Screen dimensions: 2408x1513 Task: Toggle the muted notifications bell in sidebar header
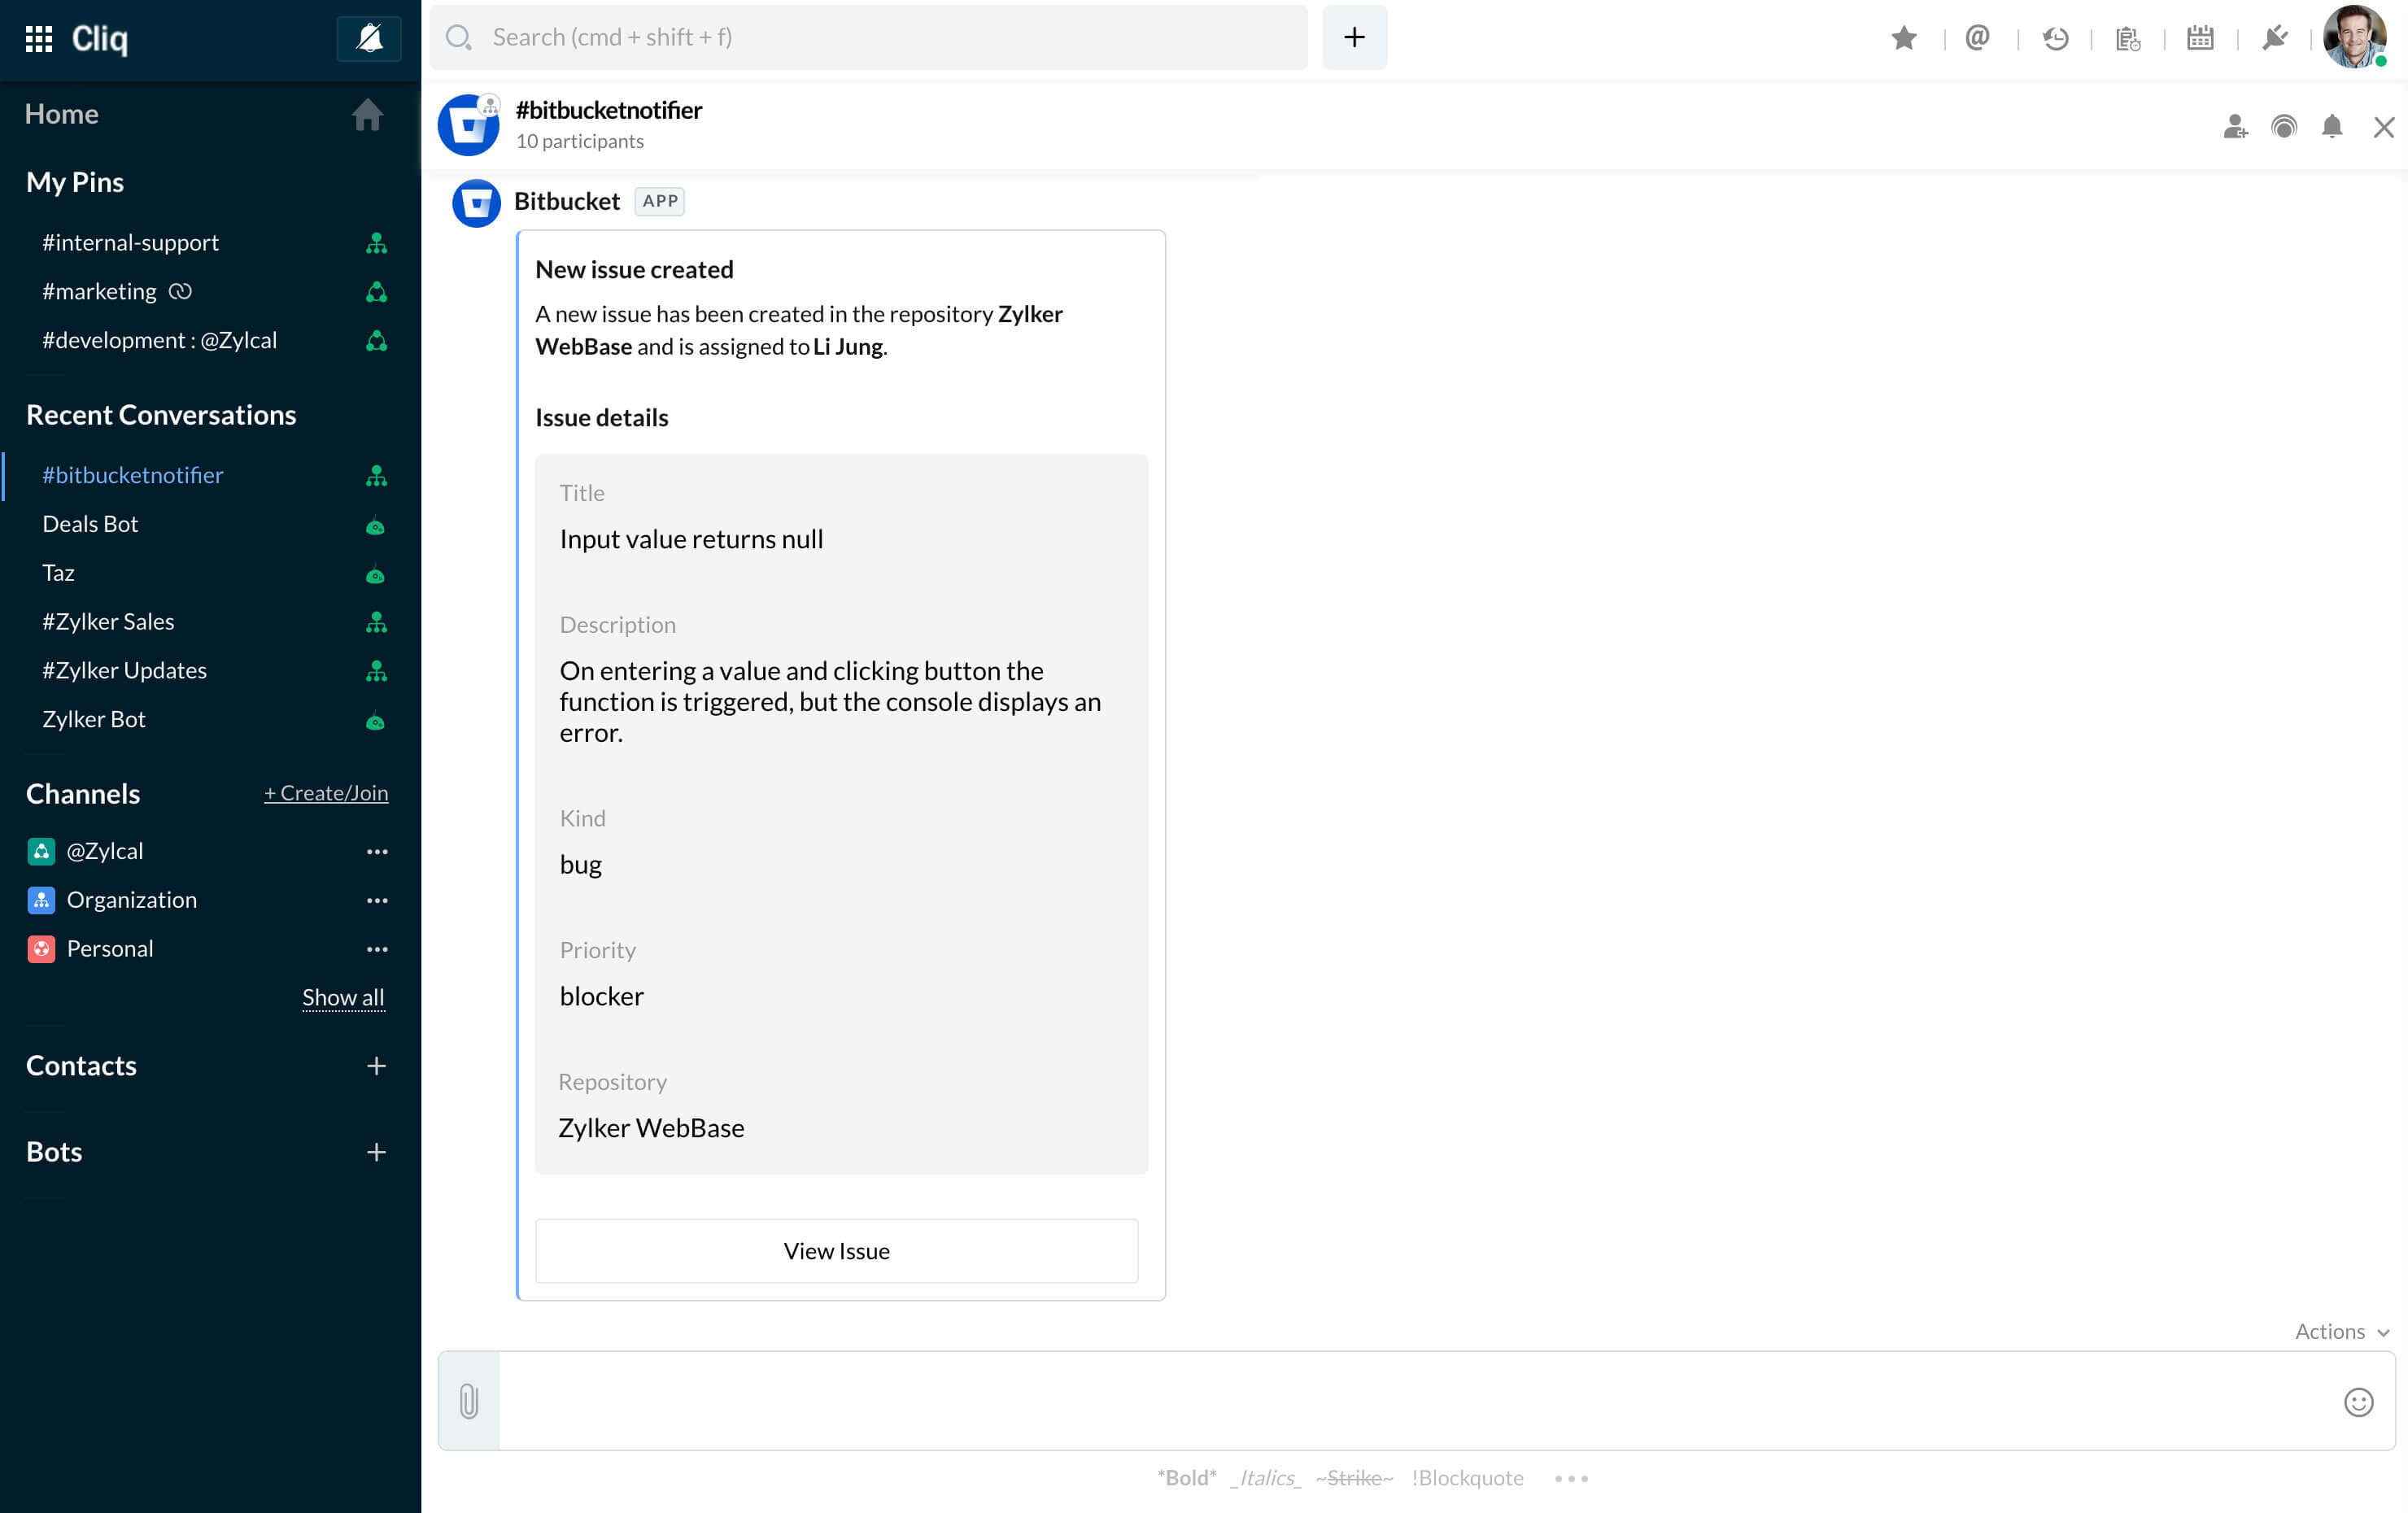pyautogui.click(x=369, y=38)
